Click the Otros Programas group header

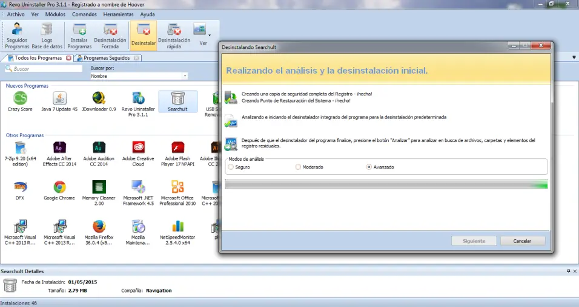tap(25, 135)
